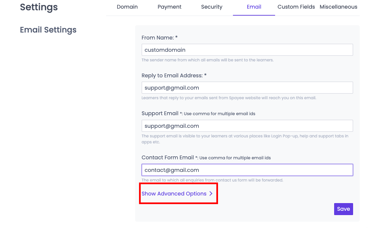Save the email settings
This screenshot has height=228, width=368.
(343, 209)
